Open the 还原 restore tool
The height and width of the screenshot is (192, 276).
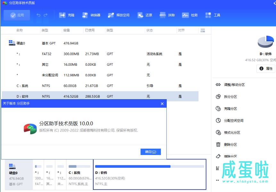145,15
